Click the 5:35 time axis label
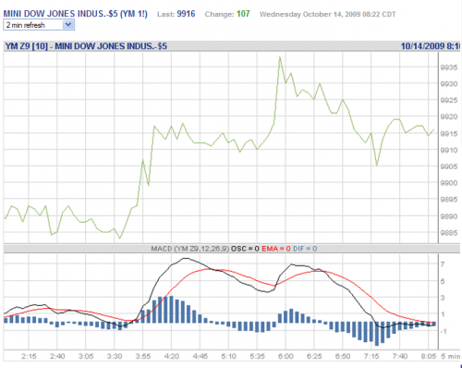The image size is (462, 368). coord(257,356)
